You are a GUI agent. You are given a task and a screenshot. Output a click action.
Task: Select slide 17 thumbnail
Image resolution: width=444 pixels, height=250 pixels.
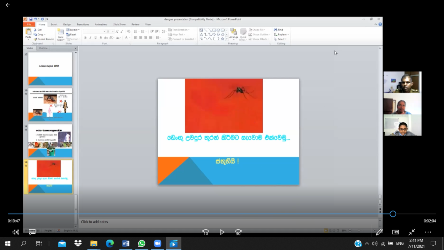coord(50,141)
